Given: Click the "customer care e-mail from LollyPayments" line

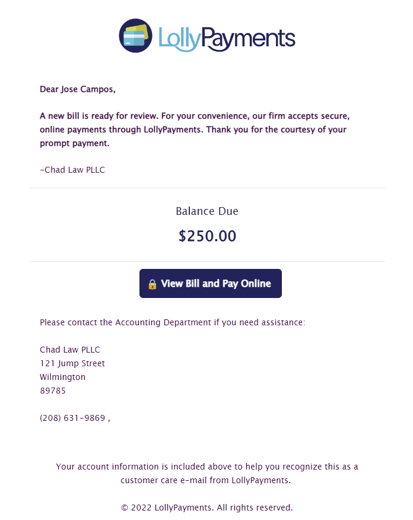Looking at the screenshot, I should 206,480.
